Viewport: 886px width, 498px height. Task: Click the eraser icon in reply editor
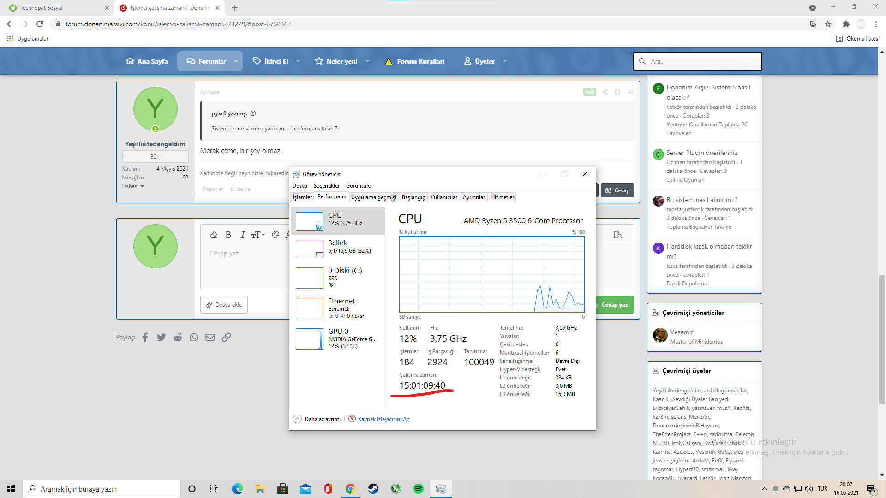pyautogui.click(x=213, y=235)
